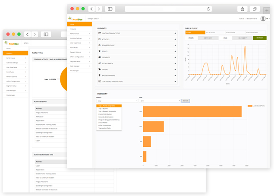This screenshot has height=196, width=274.
Task: Toggle Leader Board Points legend swatch
Action: [250, 106]
